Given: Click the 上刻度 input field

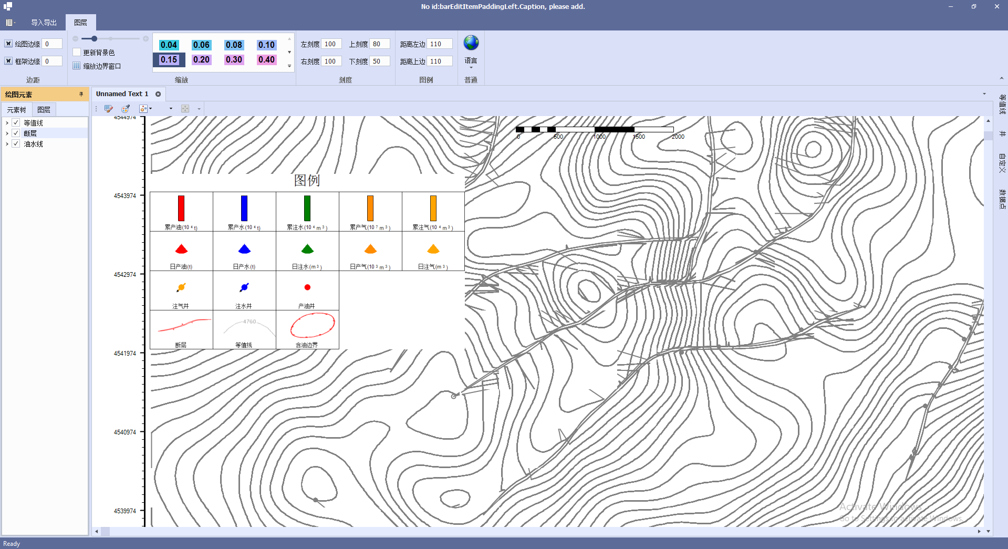Looking at the screenshot, I should click(380, 44).
